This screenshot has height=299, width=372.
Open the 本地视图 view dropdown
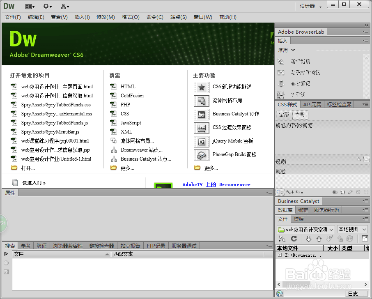point(352,229)
